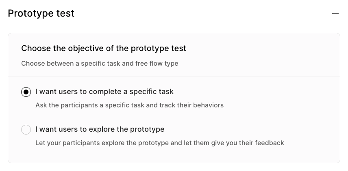The image size is (348, 171).
Task: Click the "I want users to complete a specific task" label
Action: (104, 92)
